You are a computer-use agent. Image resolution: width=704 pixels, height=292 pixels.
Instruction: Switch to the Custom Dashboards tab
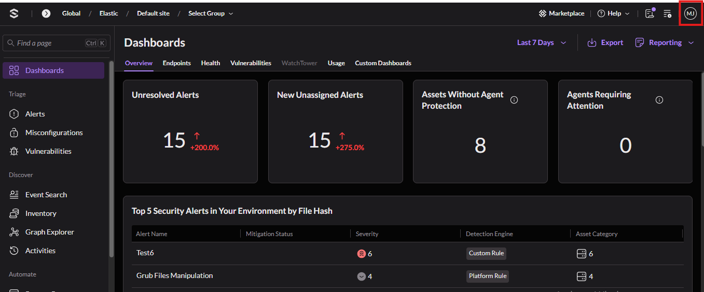point(383,63)
